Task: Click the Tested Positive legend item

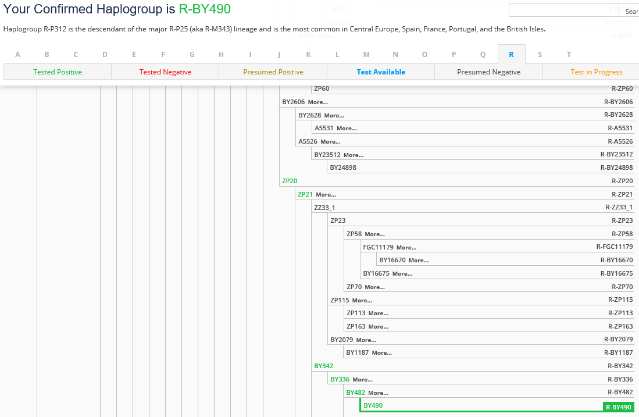Action: tap(58, 72)
